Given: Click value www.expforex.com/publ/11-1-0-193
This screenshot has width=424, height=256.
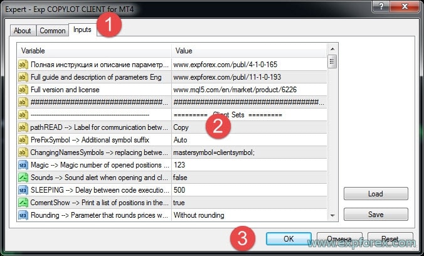Looking at the screenshot, I should (x=227, y=77).
